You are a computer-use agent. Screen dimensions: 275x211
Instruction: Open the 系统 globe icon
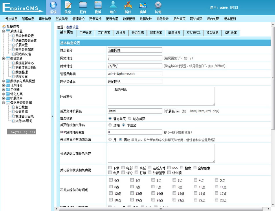pyautogui.click(x=53, y=5)
